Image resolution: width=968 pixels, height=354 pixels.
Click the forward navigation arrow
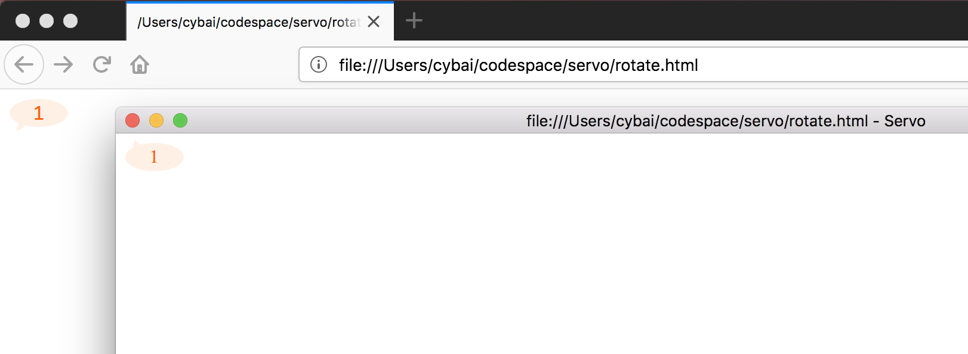click(63, 64)
